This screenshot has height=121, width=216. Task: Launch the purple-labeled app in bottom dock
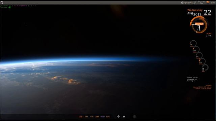[103, 117]
